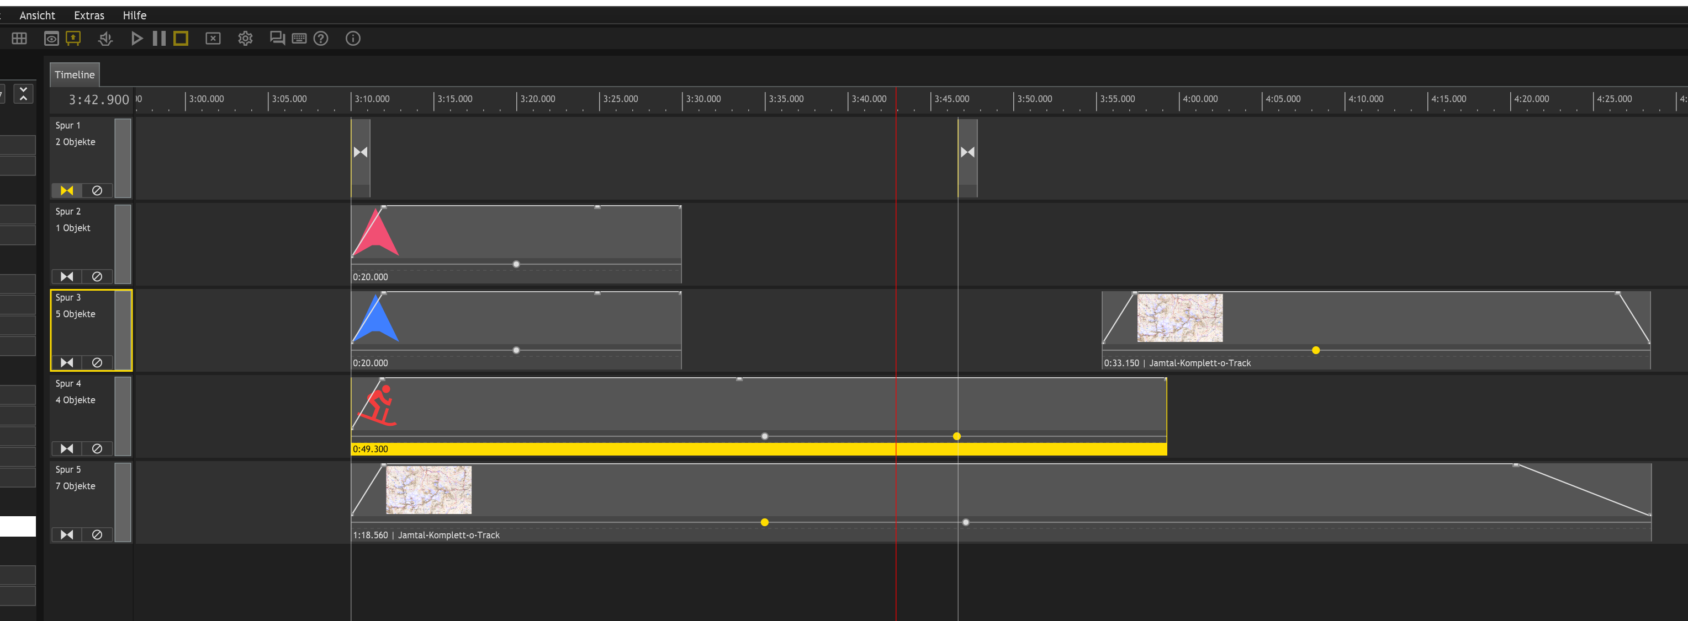This screenshot has height=621, width=1688.
Task: Click the 3:00.000 mark on the ruler
Action: click(207, 99)
